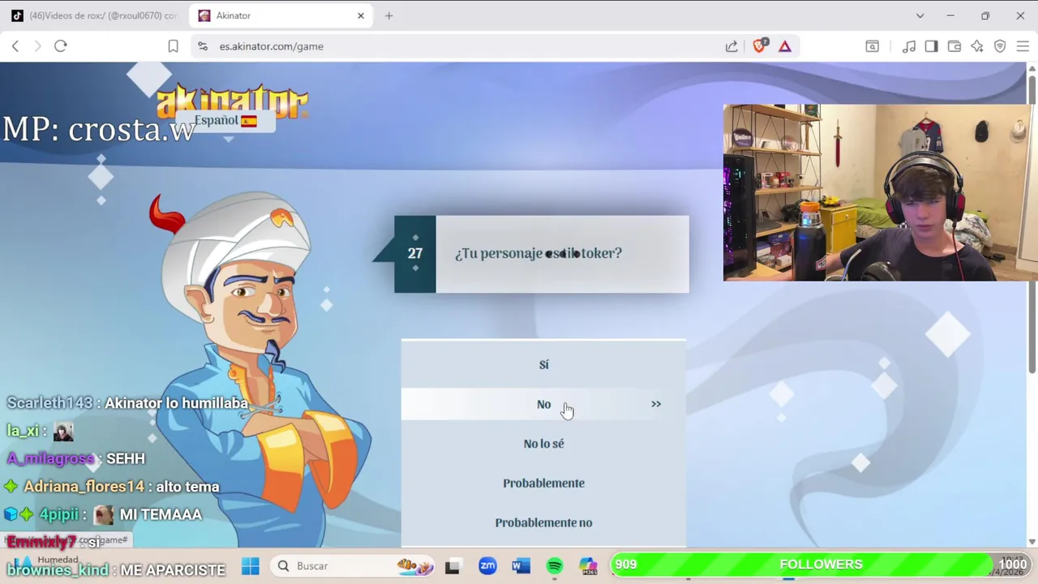Viewport: 1038px width, 584px height.
Task: Open the Windows Start menu
Action: [x=250, y=565]
